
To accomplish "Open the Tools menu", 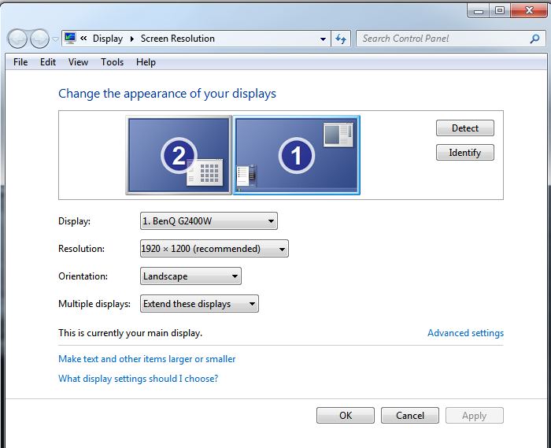I will 112,62.
